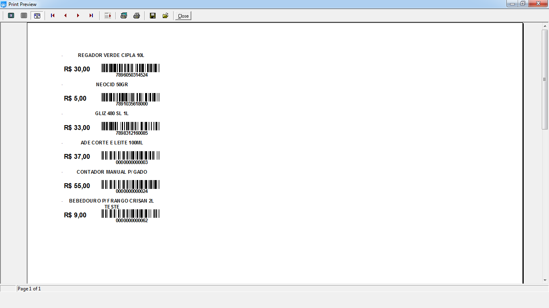Viewport: 549px width, 308px height.
Task: Click REGADOR VERDE CIPLA 10L label
Action: coord(111,55)
